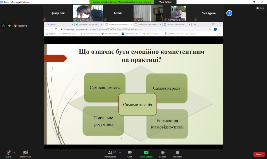This screenshot has width=267, height=159.
Task: Open the Reactions menu
Action: [177, 154]
